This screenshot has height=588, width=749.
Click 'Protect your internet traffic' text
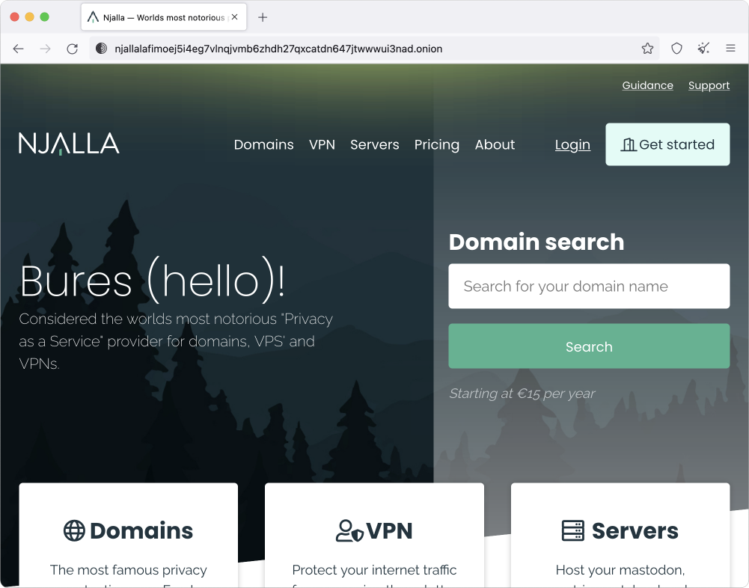(x=374, y=570)
